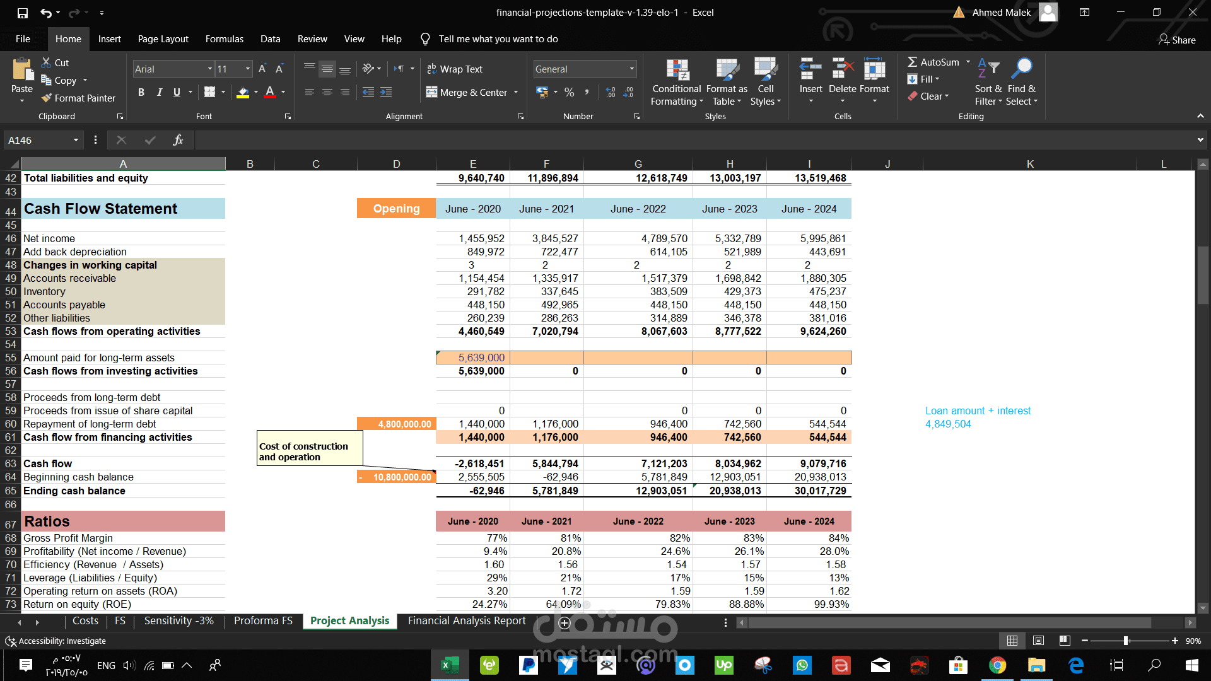Image resolution: width=1211 pixels, height=681 pixels.
Task: Click the Increase Decimal icon
Action: pos(611,92)
